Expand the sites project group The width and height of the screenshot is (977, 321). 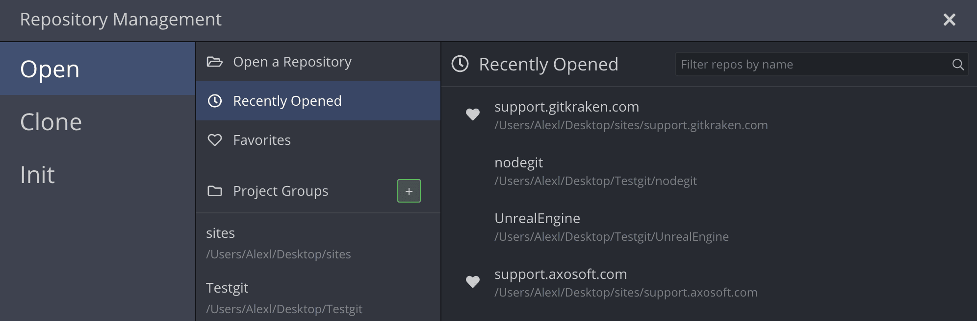tap(221, 233)
